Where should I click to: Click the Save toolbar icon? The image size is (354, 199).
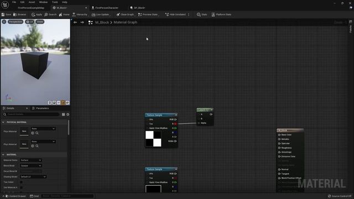tap(6, 14)
